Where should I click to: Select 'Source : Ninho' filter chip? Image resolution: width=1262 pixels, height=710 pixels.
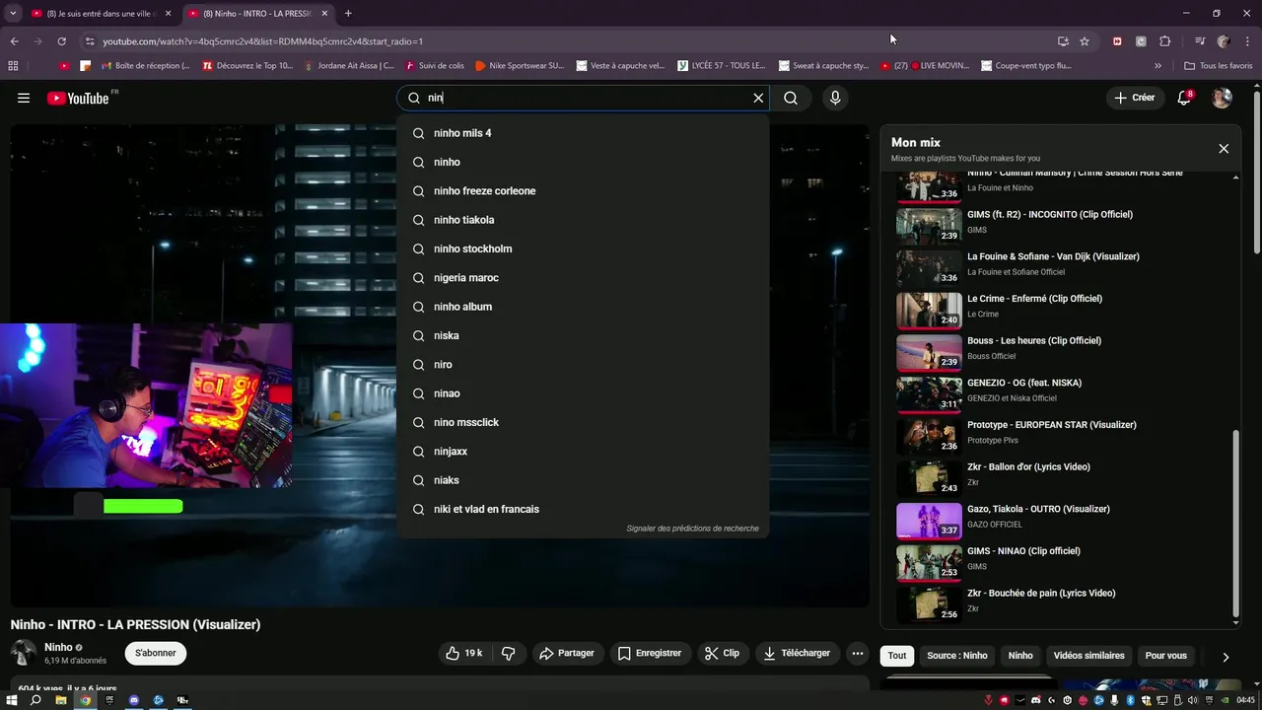(x=957, y=656)
